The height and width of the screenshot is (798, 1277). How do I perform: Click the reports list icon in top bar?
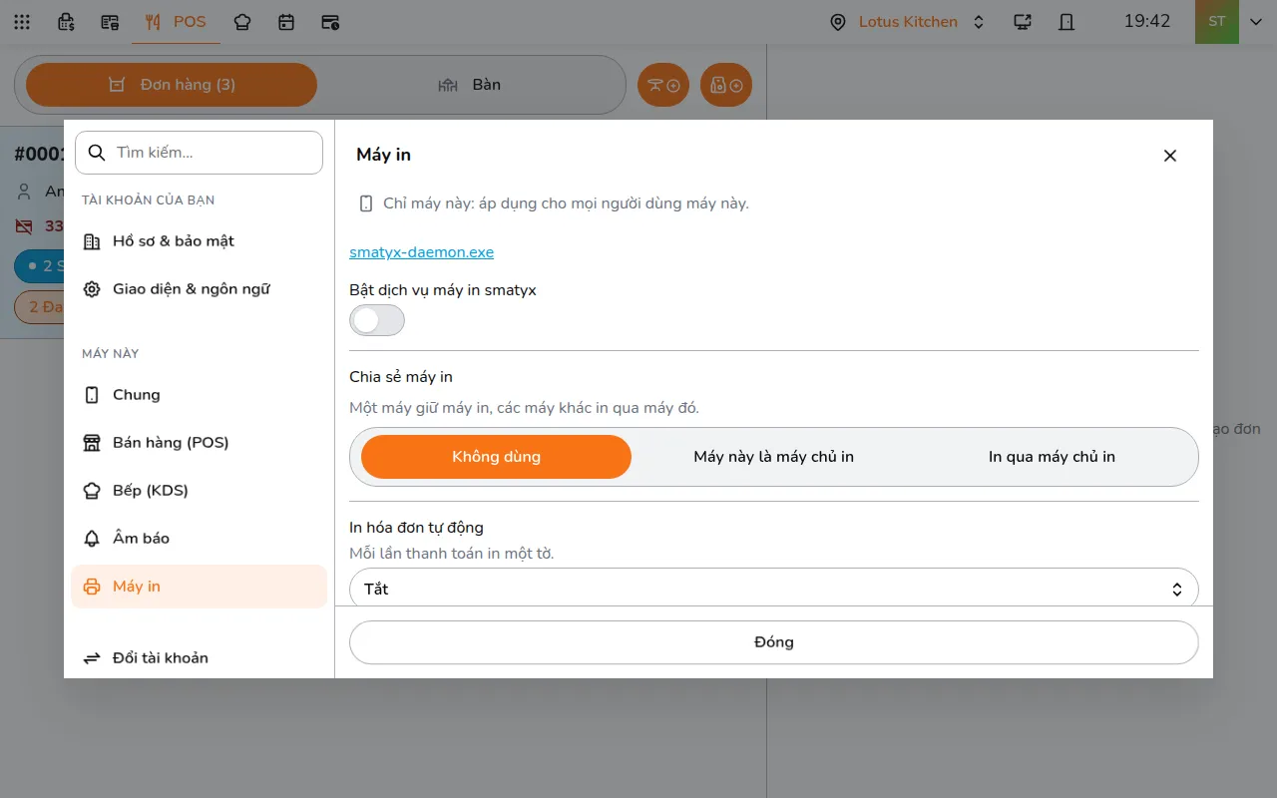[110, 22]
